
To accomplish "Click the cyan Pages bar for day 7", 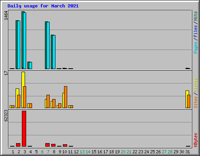I will tap(48, 45).
